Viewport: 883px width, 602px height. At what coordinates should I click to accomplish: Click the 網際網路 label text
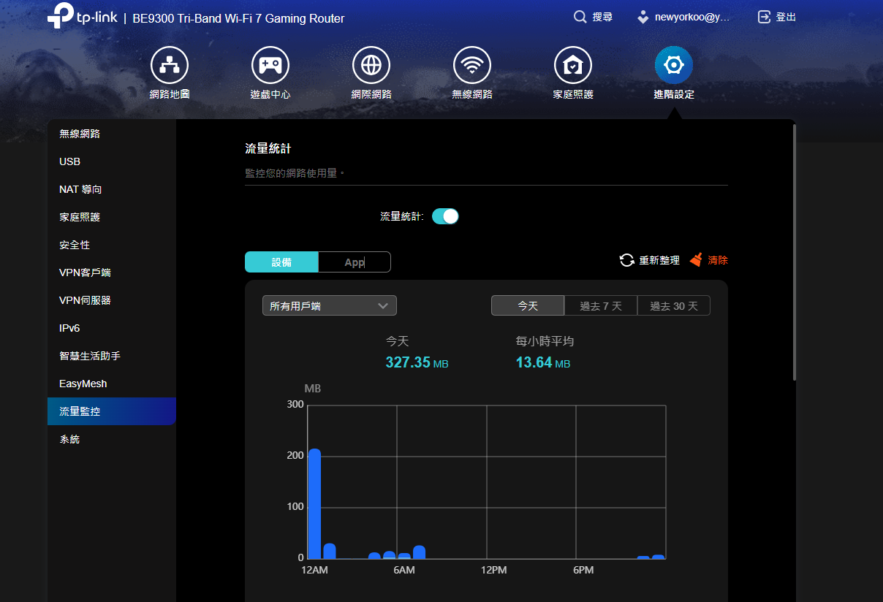click(371, 94)
